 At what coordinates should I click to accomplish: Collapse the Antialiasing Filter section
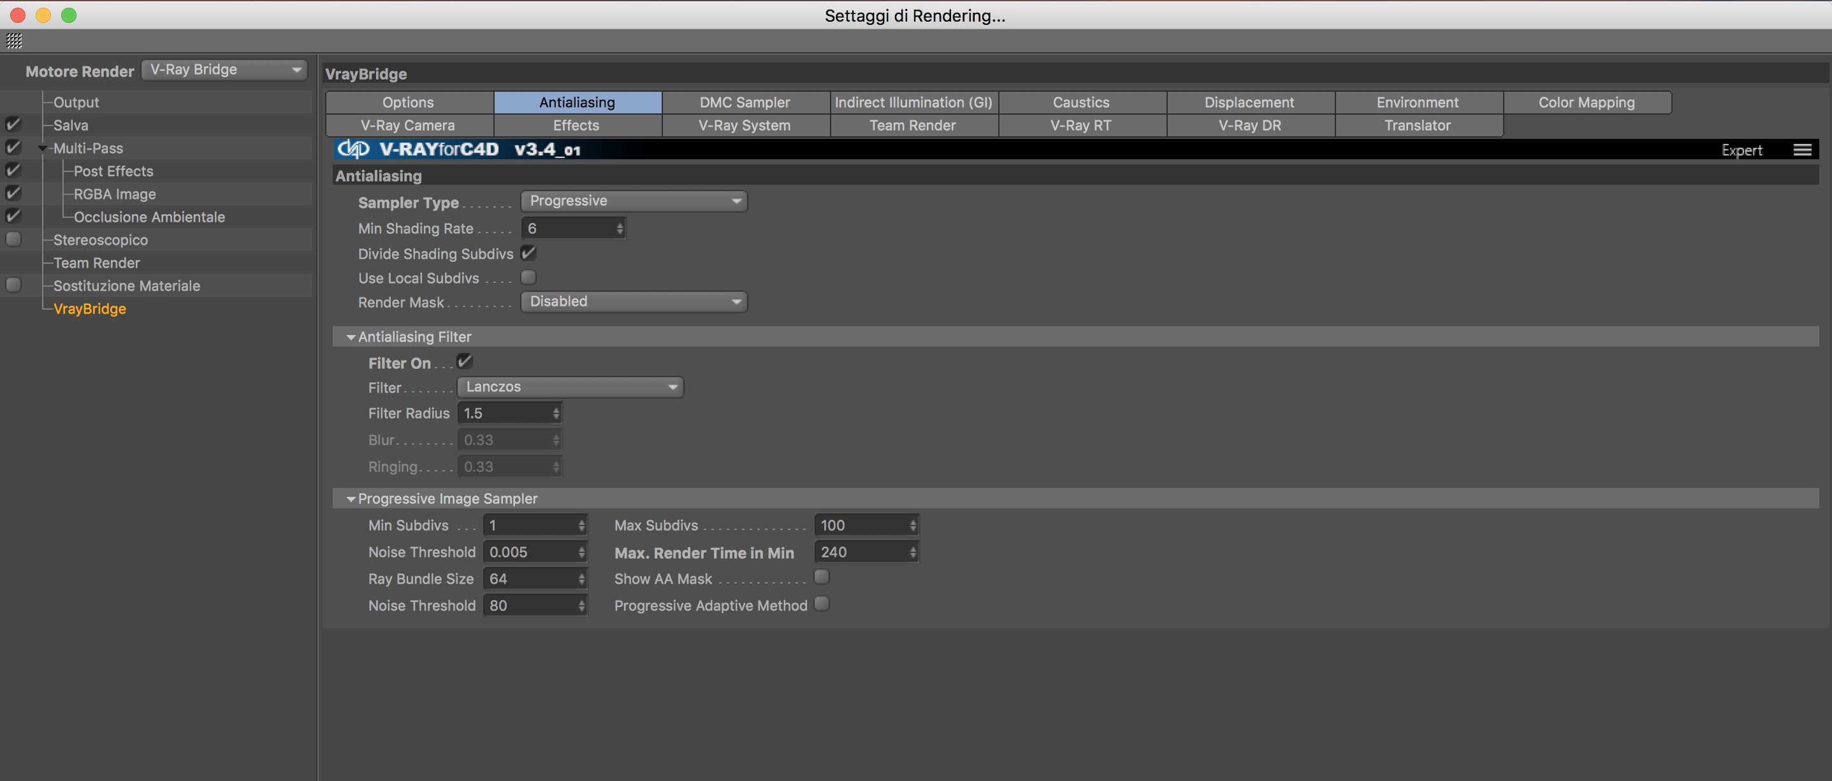[351, 338]
